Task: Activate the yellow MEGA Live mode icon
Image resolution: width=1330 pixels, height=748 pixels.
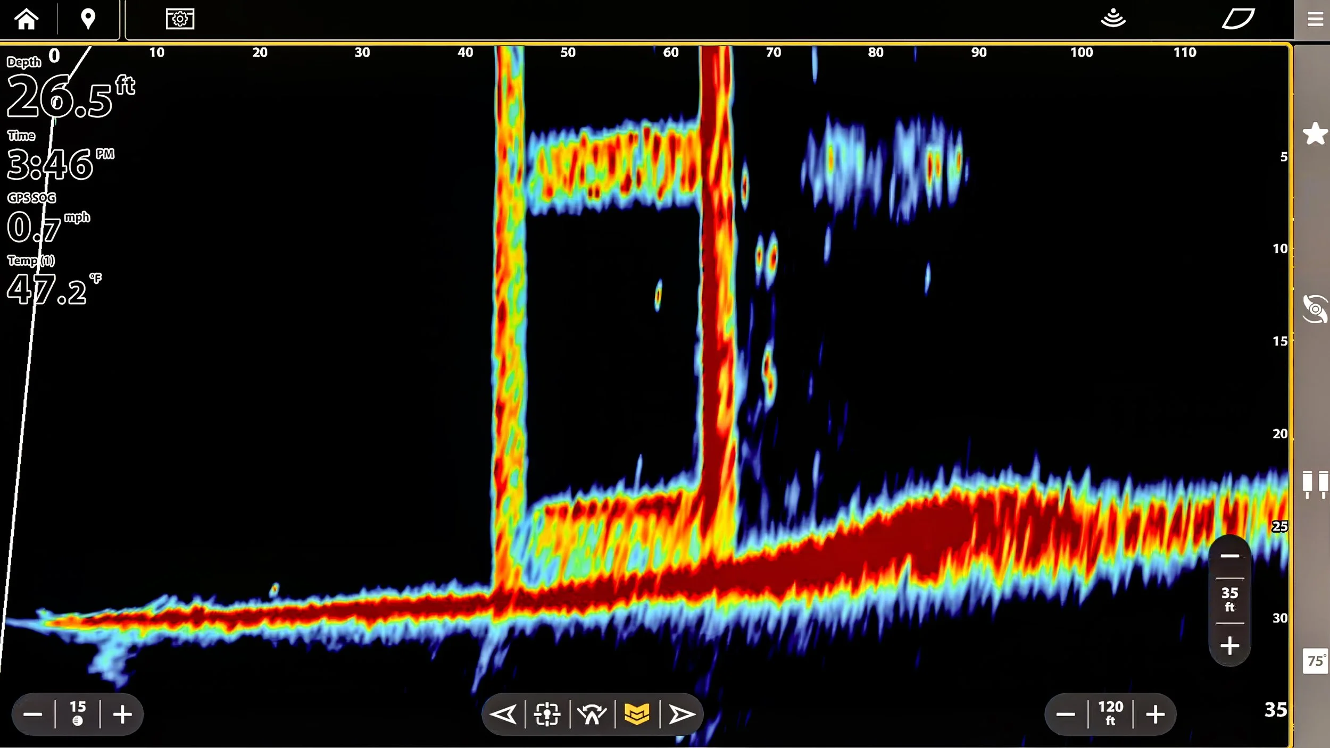Action: click(x=638, y=714)
